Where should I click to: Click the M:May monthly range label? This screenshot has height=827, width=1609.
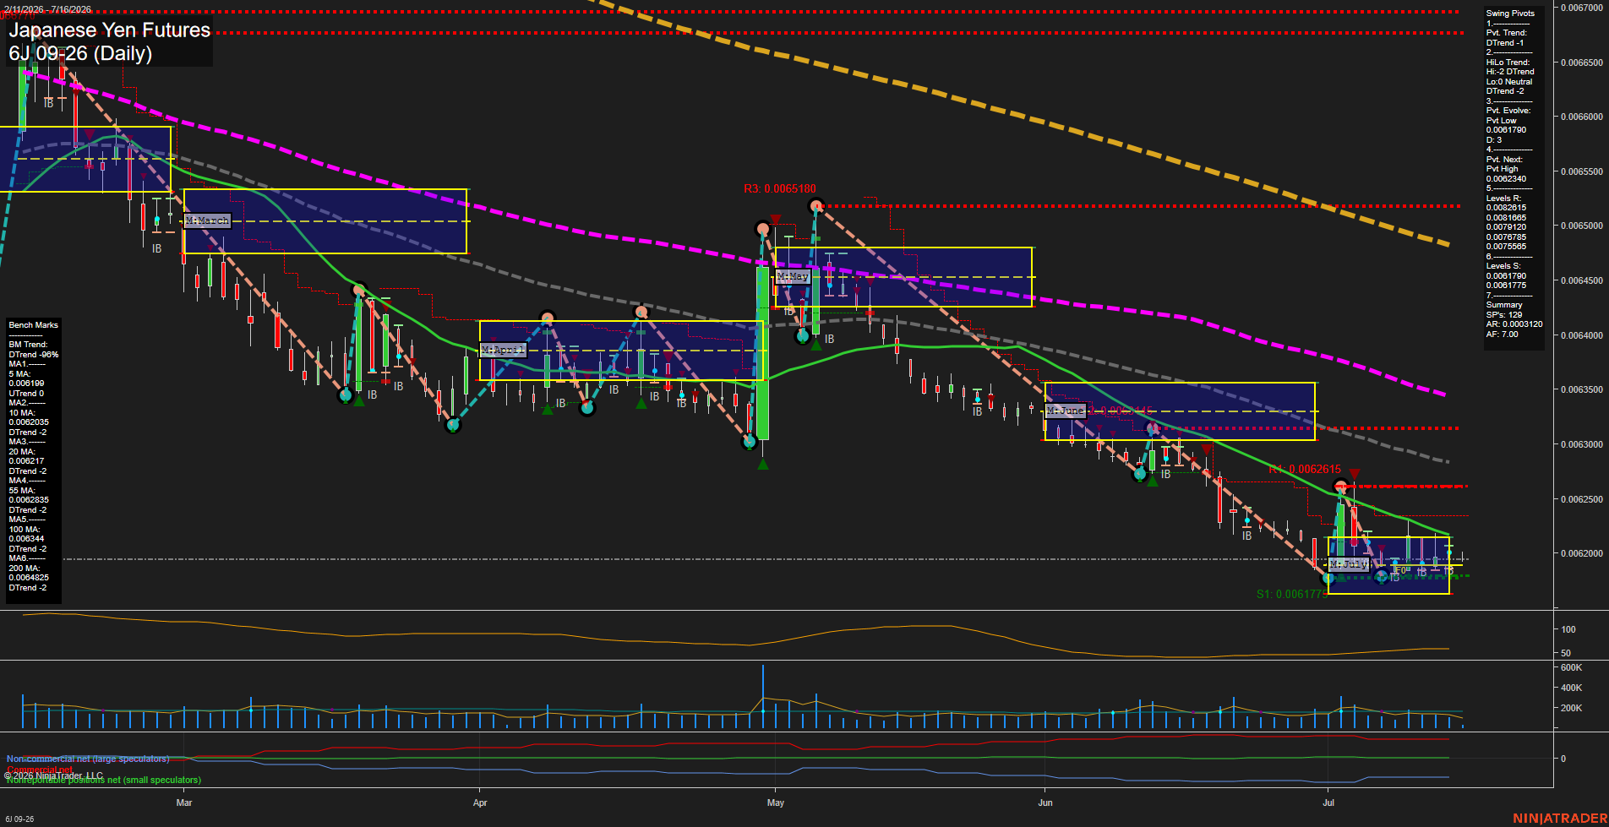click(x=793, y=276)
